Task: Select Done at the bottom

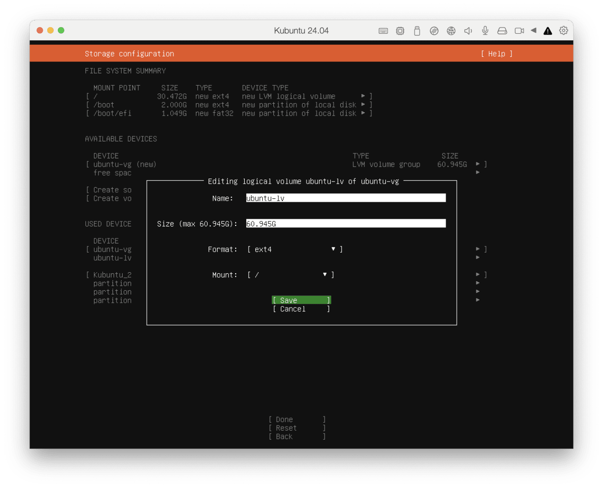Action: [297, 420]
